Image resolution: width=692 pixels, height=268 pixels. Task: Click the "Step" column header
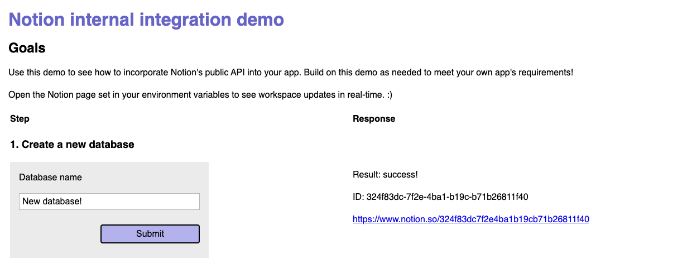(20, 119)
